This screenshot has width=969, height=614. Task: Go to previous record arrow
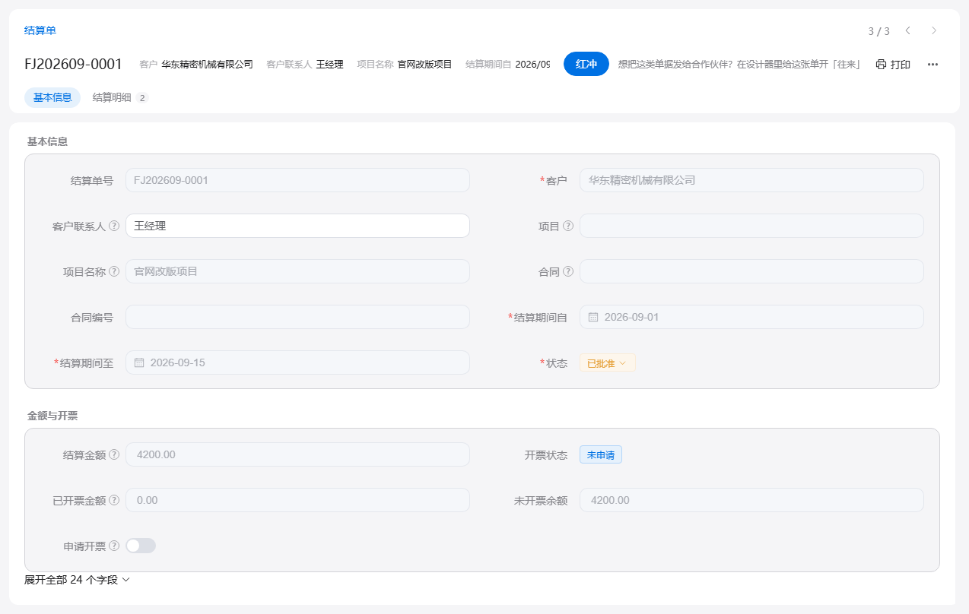tap(907, 30)
